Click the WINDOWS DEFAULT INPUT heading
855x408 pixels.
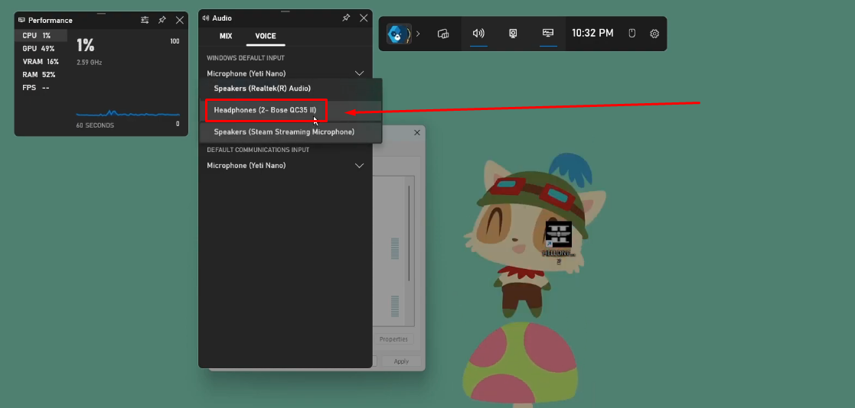[x=246, y=58]
